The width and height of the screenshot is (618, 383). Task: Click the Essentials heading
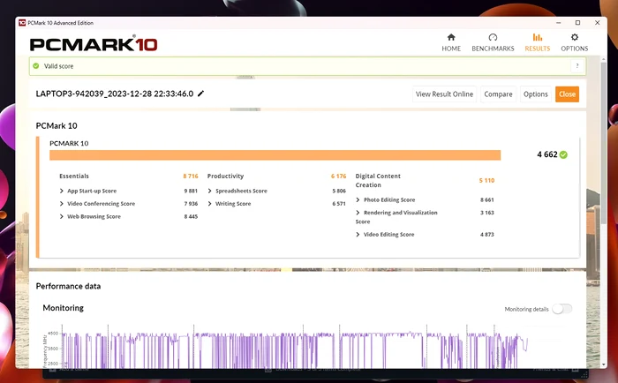(x=74, y=176)
